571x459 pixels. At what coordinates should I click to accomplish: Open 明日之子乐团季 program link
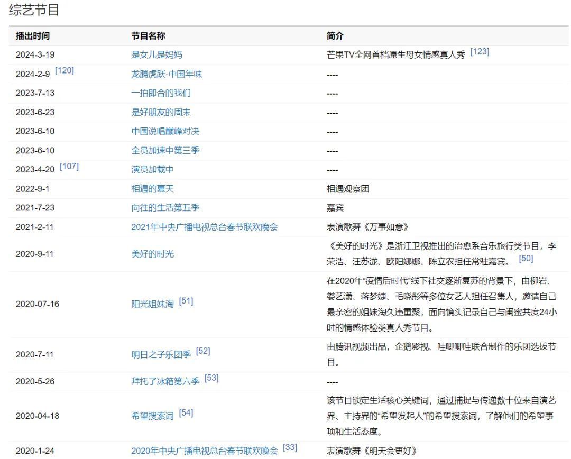(161, 354)
